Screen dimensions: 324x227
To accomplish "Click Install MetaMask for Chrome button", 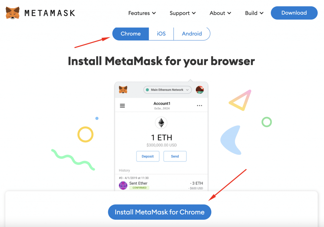I will pos(159,212).
